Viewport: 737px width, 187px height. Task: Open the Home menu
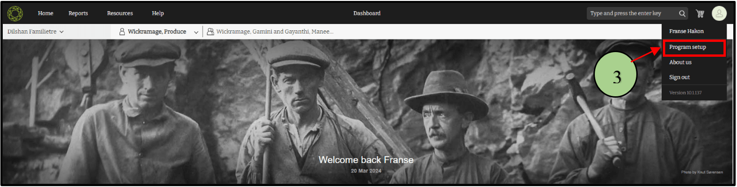point(46,13)
